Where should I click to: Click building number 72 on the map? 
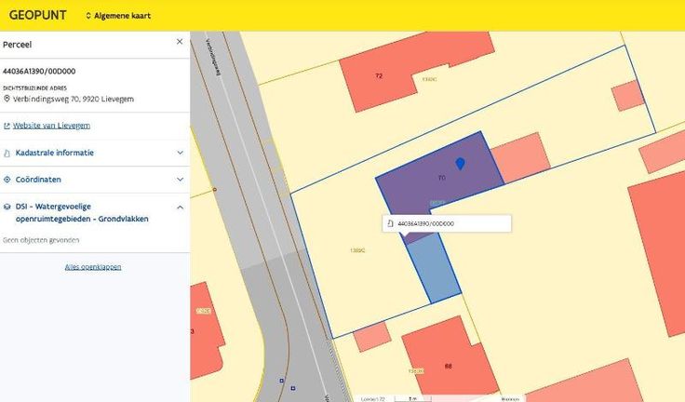pos(379,75)
